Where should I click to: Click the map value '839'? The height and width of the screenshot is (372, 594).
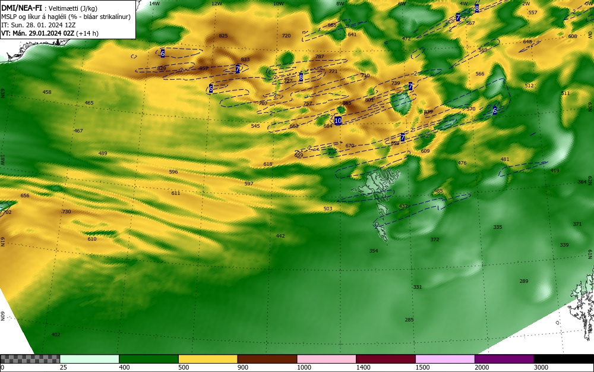428,112
